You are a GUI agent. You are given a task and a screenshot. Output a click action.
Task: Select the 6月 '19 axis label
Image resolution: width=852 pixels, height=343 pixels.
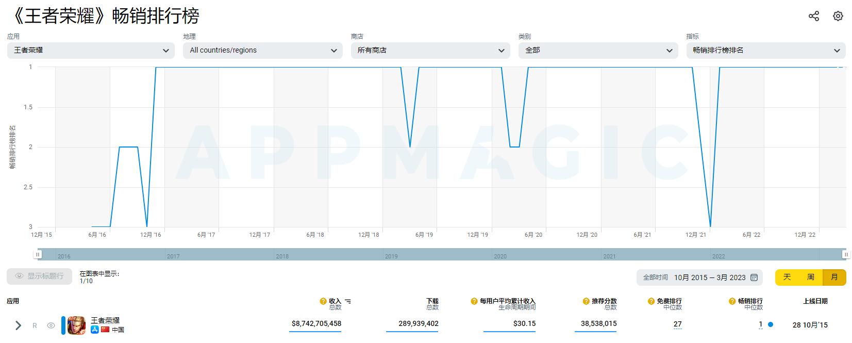424,235
